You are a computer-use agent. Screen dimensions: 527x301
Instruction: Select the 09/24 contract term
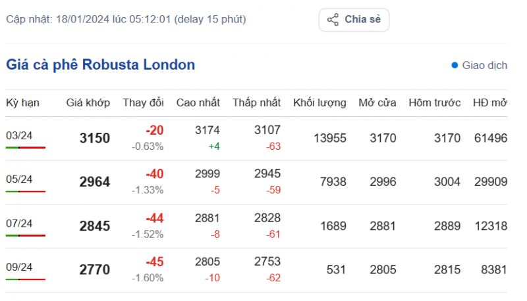tap(19, 267)
